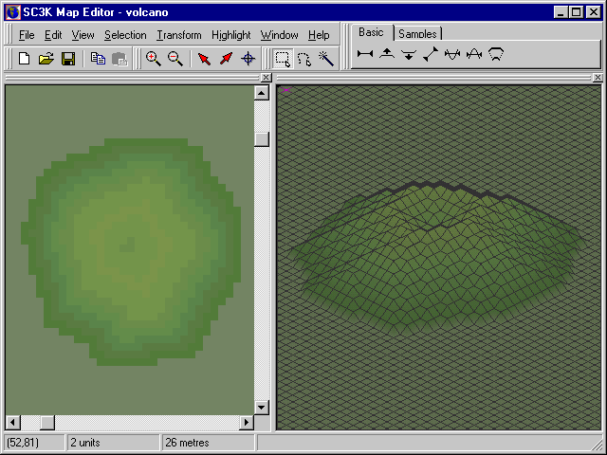Maximize the SC3K Map Editor window
Screen dimensions: 607x455
pos(577,12)
